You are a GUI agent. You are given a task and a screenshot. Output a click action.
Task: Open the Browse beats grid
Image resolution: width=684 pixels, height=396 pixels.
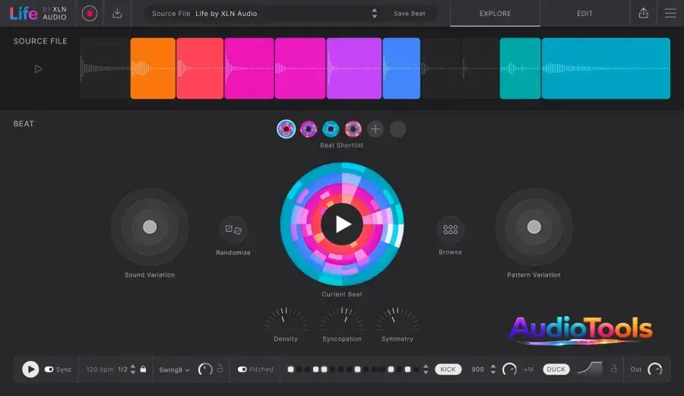point(450,230)
